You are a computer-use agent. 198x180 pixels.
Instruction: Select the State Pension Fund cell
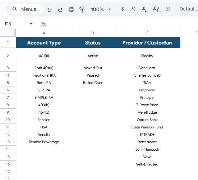147,127
